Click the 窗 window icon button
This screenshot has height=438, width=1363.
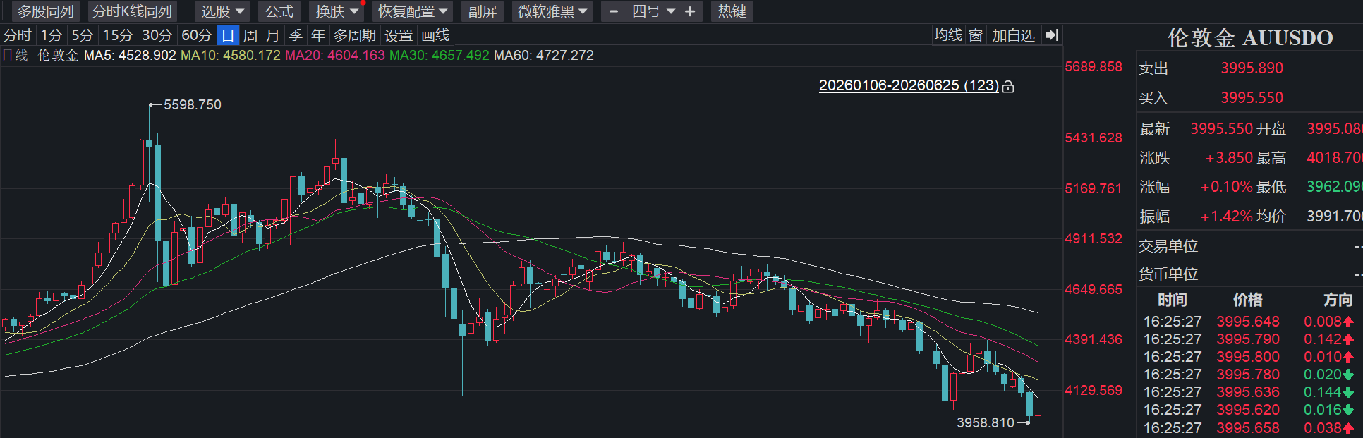[976, 35]
